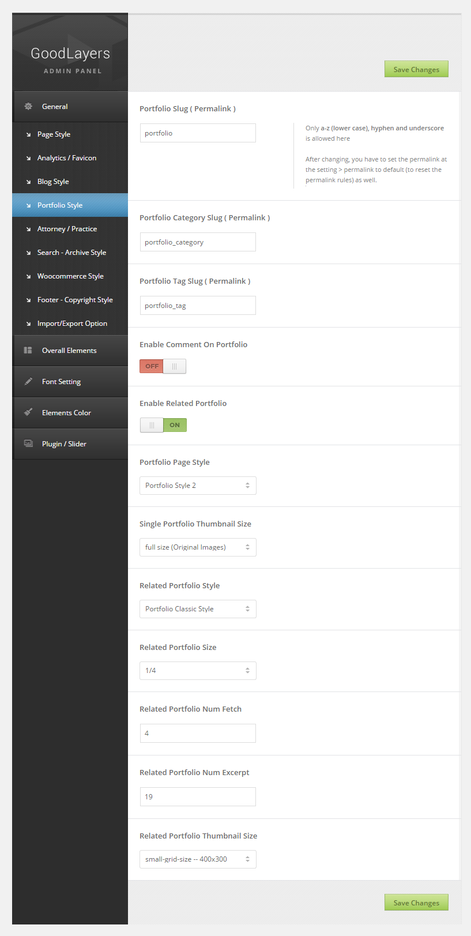Go to Attorney / Practice settings
The image size is (471, 936).
(x=67, y=229)
